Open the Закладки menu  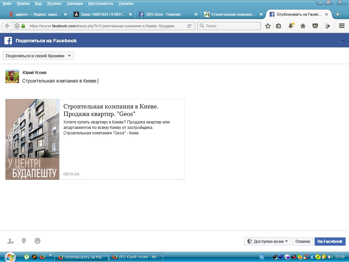pos(75,3)
